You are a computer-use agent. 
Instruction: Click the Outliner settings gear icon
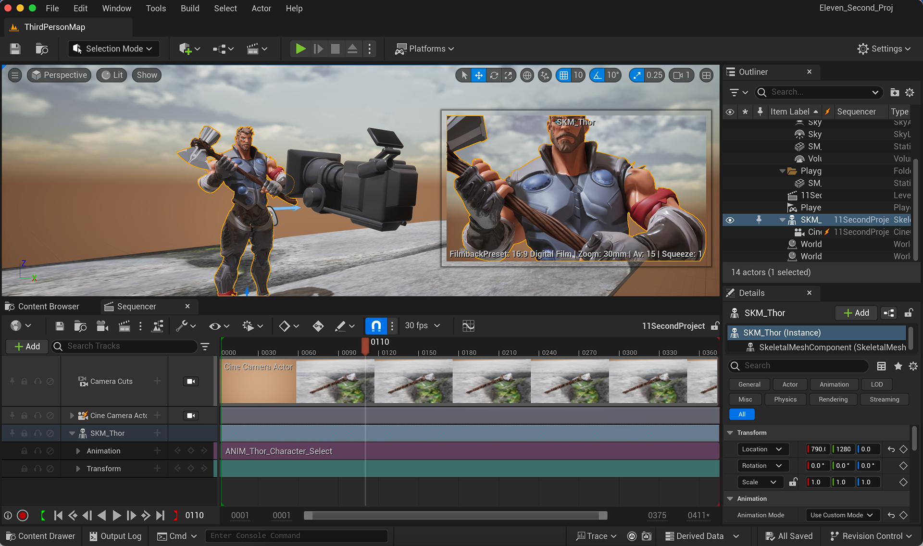(910, 92)
